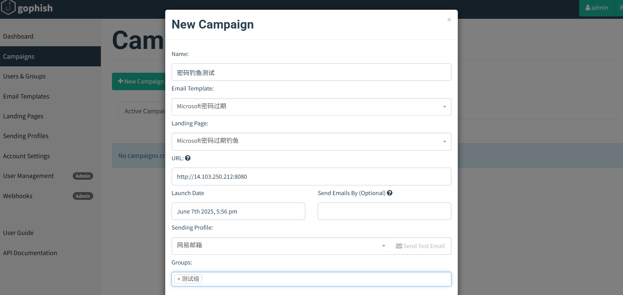Click the Send Emails By input field

[384, 212]
